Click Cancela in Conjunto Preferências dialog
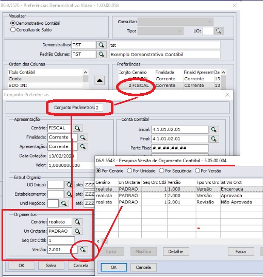Screen dimensions: 263x277 point(81,266)
